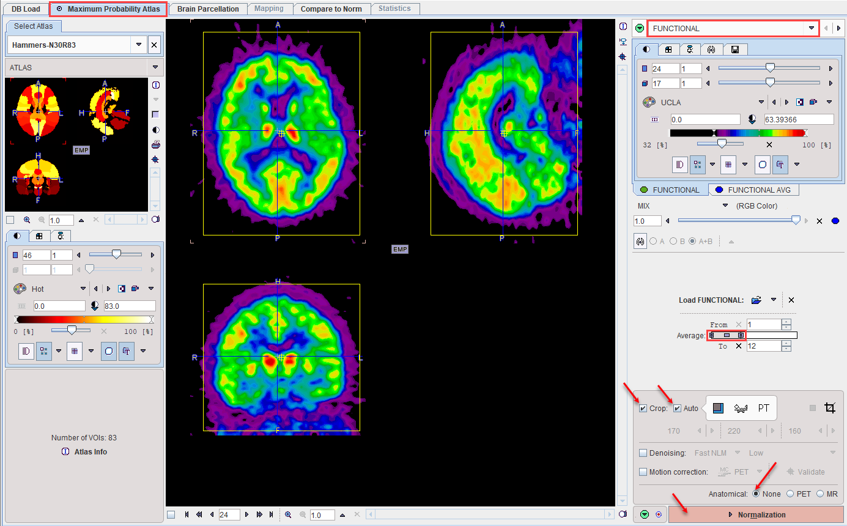
Task: Click the UCLA color palette icon
Action: [x=649, y=102]
